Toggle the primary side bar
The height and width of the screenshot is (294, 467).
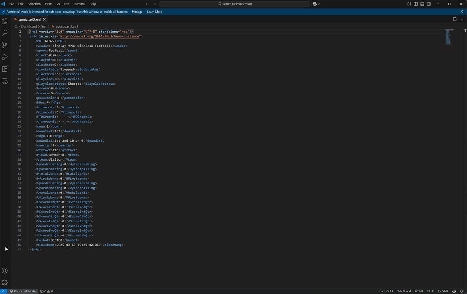pos(416,4)
